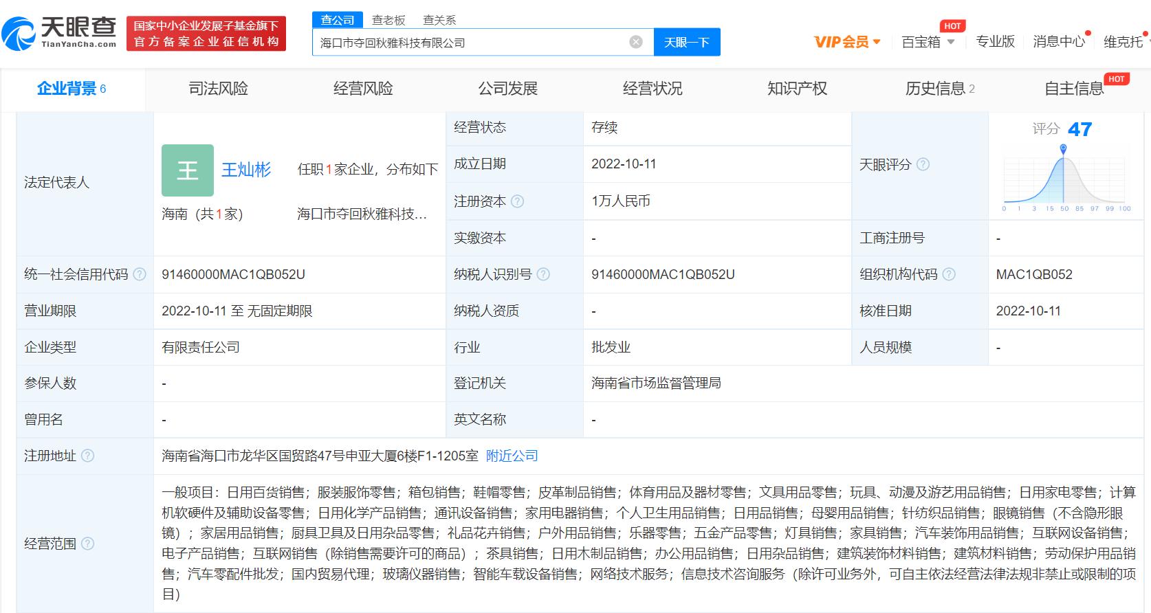Switch to the 自主信息 tab

click(x=1074, y=89)
